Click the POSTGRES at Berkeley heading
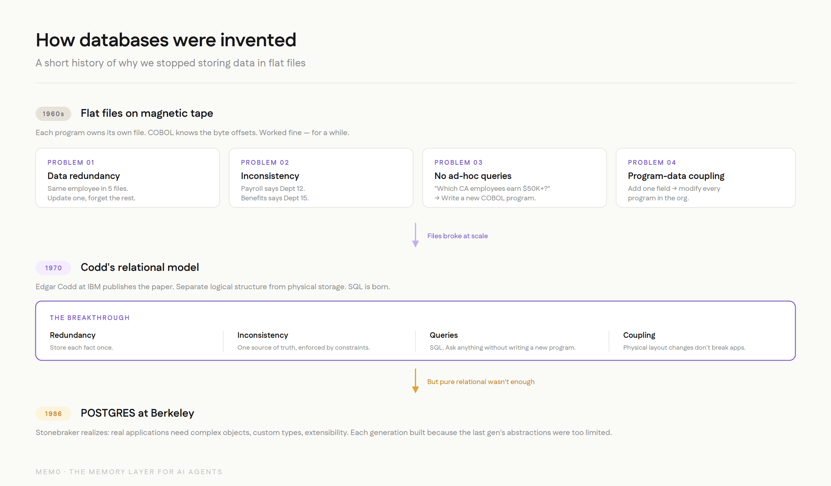 (x=137, y=413)
